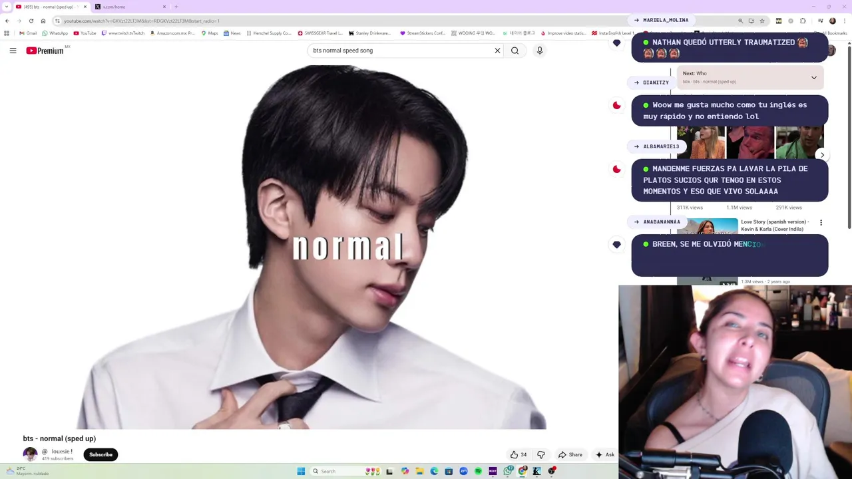Bookmark this page with star icon

coord(762,21)
